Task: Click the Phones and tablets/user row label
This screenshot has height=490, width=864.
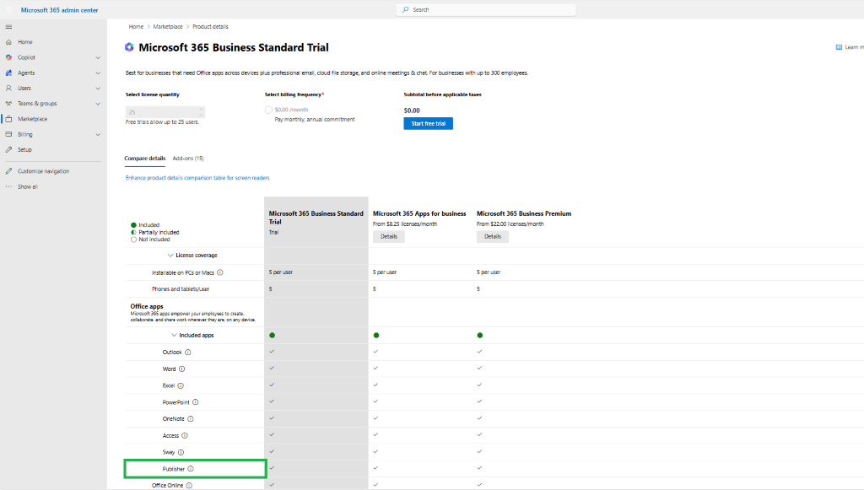Action: tap(181, 289)
